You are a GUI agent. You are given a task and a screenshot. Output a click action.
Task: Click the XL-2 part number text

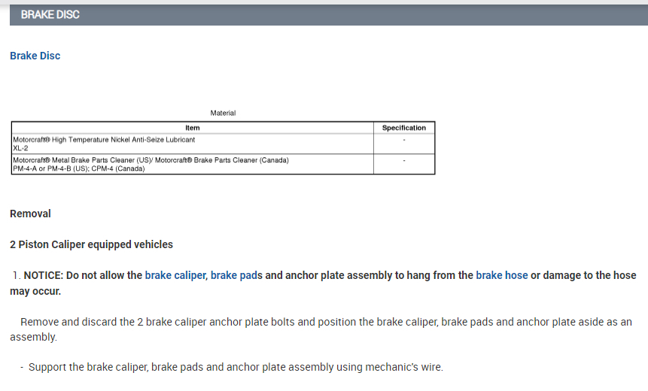coord(22,148)
